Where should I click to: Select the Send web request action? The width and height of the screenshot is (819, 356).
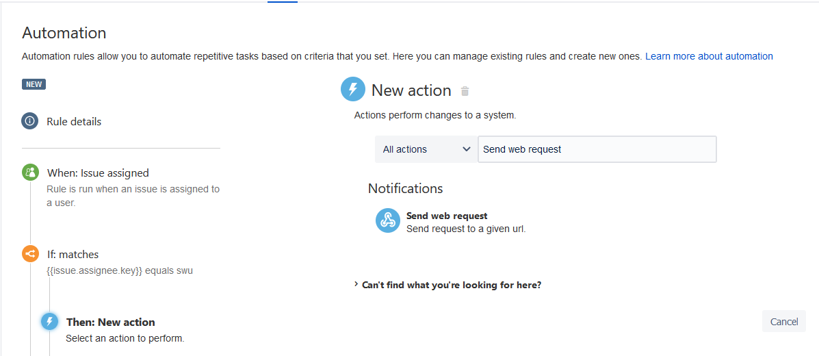click(447, 216)
